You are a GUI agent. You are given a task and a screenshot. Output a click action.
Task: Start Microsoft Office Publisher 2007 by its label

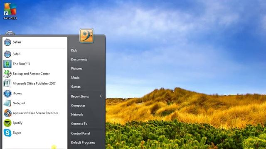pos(34,84)
